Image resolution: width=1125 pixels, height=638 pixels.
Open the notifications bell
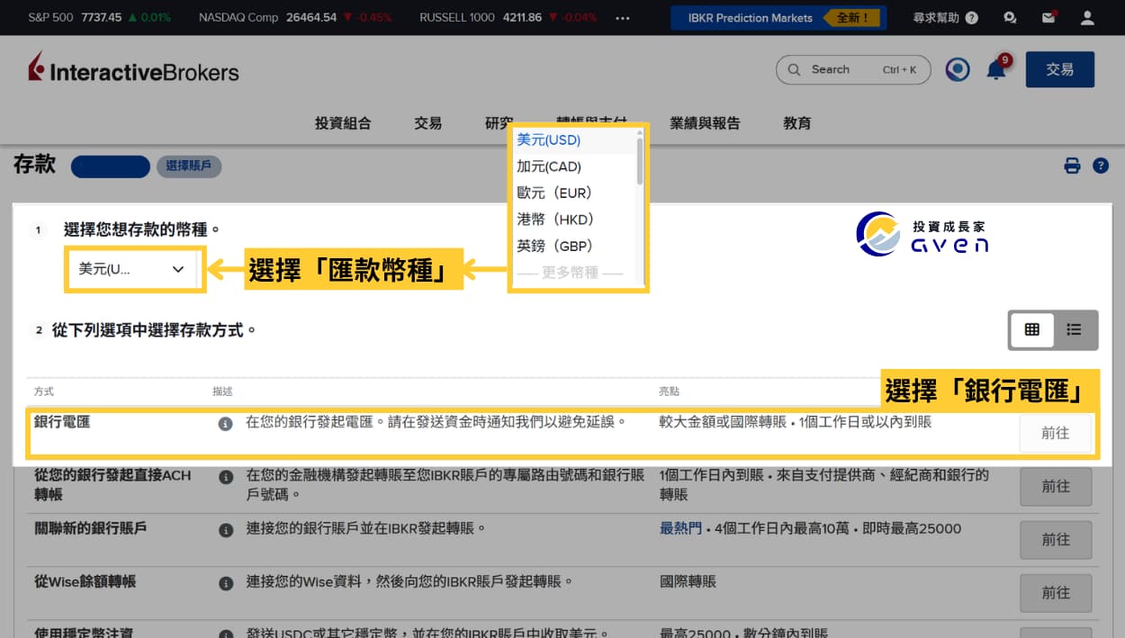coord(996,69)
